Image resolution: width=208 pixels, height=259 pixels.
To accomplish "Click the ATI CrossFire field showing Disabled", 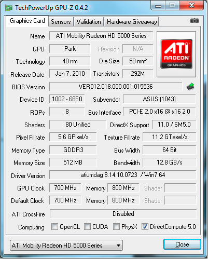I will 123,214.
